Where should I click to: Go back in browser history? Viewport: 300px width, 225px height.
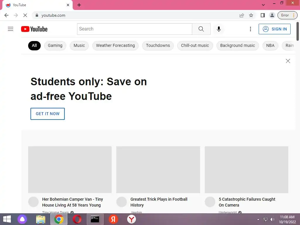[x=6, y=15]
